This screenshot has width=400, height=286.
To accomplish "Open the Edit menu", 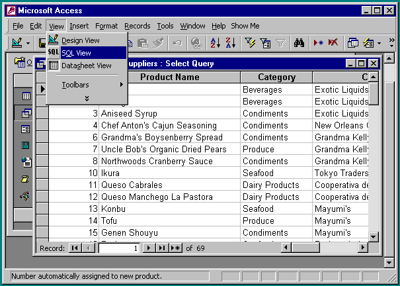I will click(36, 26).
